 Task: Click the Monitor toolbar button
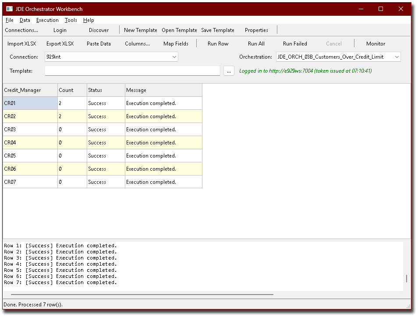pyautogui.click(x=375, y=44)
